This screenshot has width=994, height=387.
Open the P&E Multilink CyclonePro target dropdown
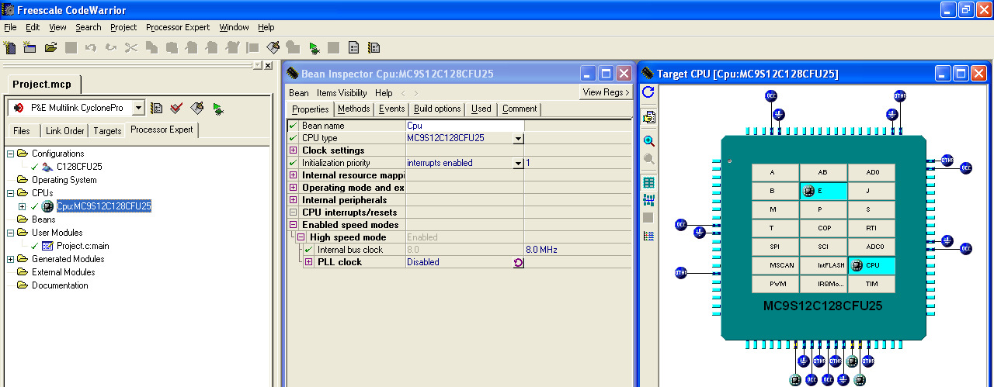coord(138,108)
